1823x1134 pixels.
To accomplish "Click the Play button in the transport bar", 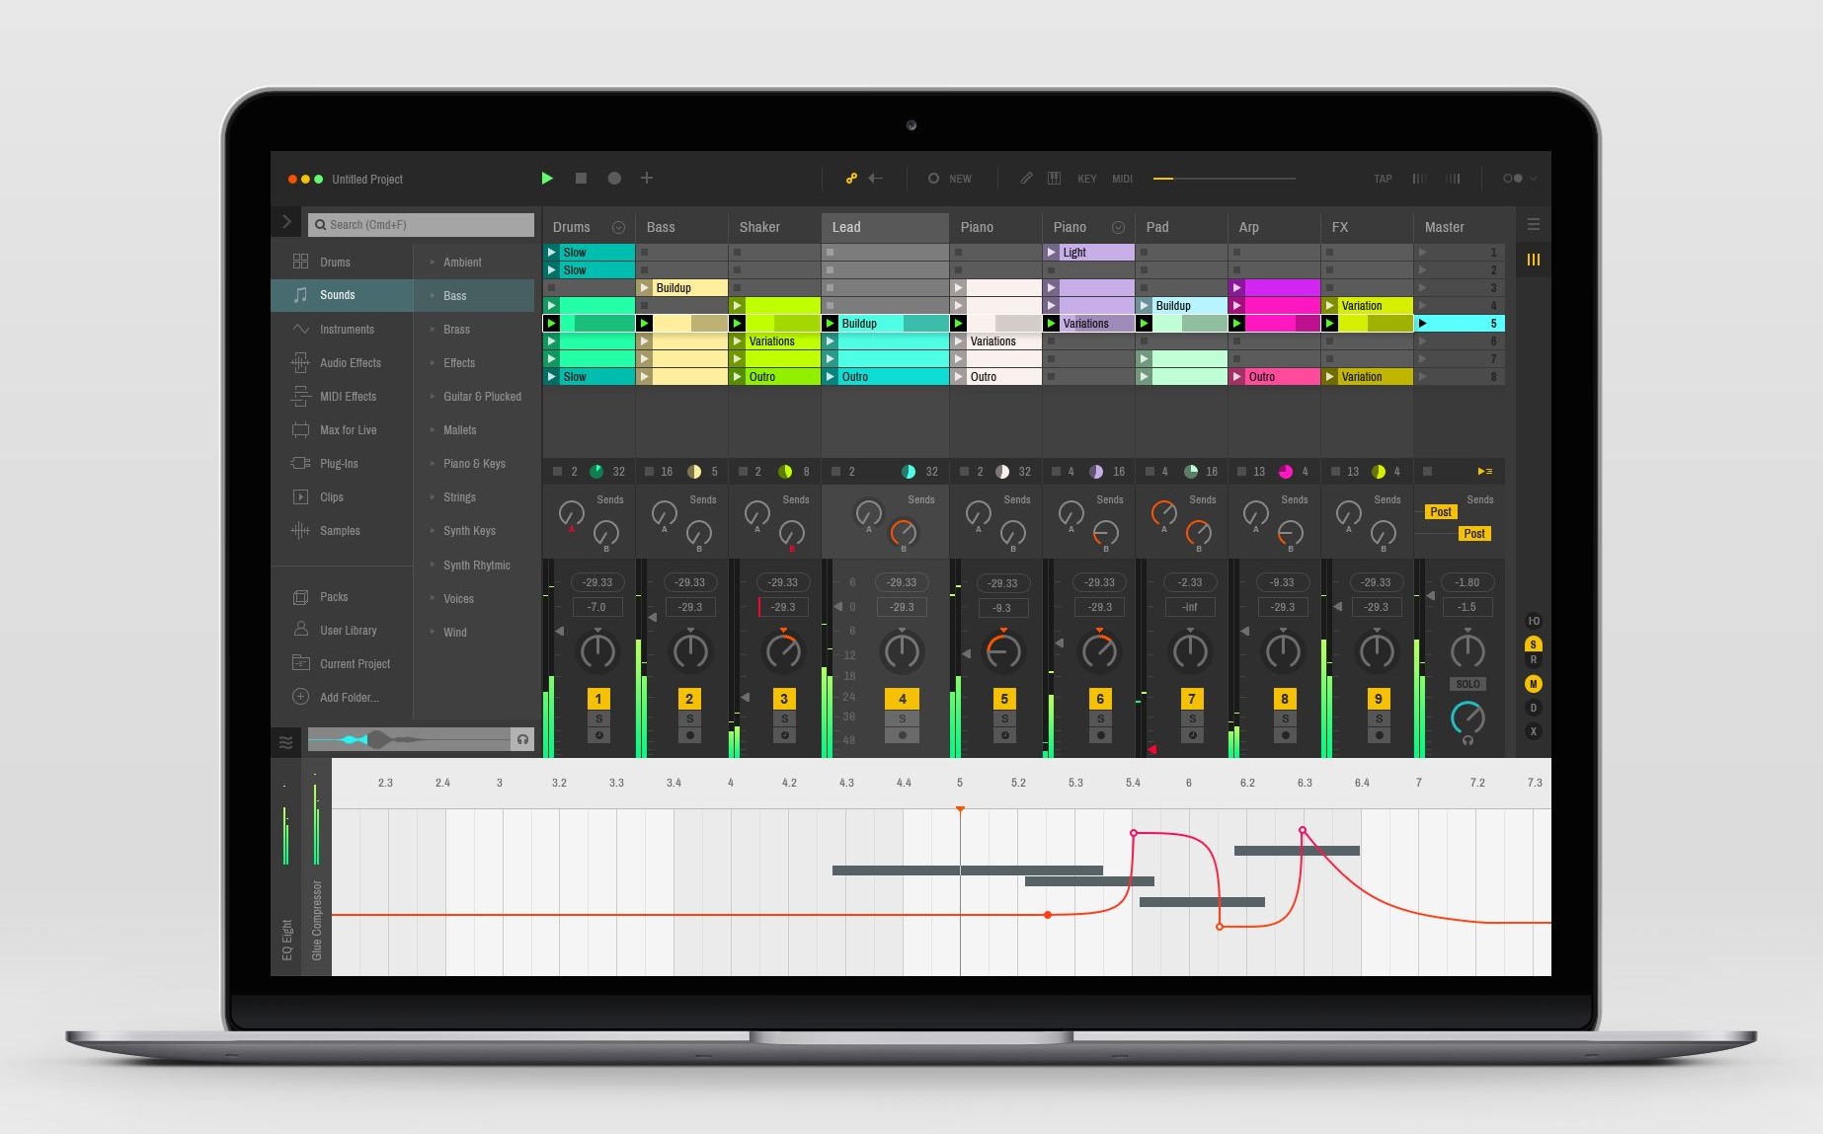I will click(547, 179).
